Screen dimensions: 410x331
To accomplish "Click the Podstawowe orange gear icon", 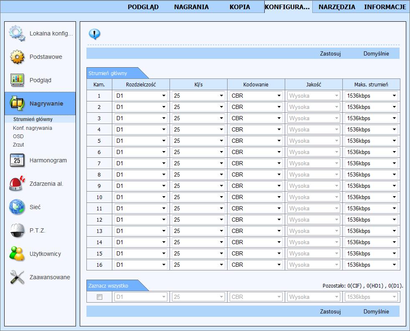I will tap(17, 57).
